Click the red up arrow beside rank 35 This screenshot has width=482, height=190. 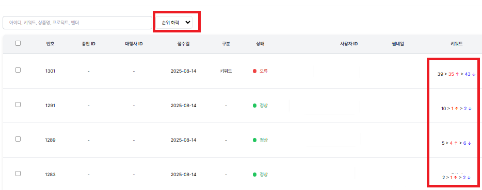click(457, 74)
